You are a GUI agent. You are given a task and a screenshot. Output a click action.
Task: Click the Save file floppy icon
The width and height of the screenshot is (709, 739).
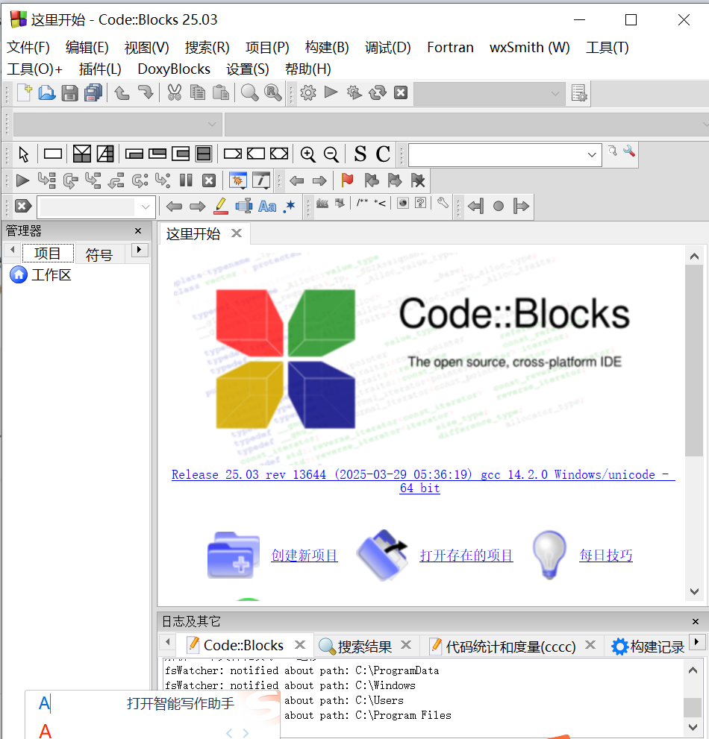point(70,93)
